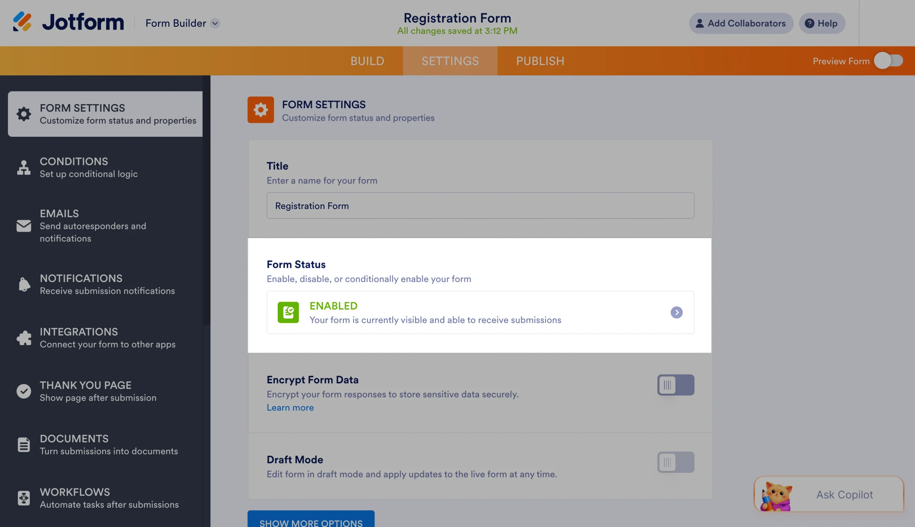
Task: Click SHOW MORE OPTIONS button
Action: (311, 519)
